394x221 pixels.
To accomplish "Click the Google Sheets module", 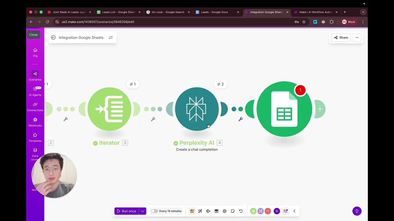I will 284,109.
